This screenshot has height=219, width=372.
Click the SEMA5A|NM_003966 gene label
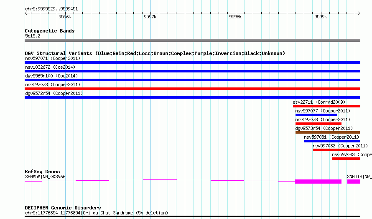[x=45, y=177]
